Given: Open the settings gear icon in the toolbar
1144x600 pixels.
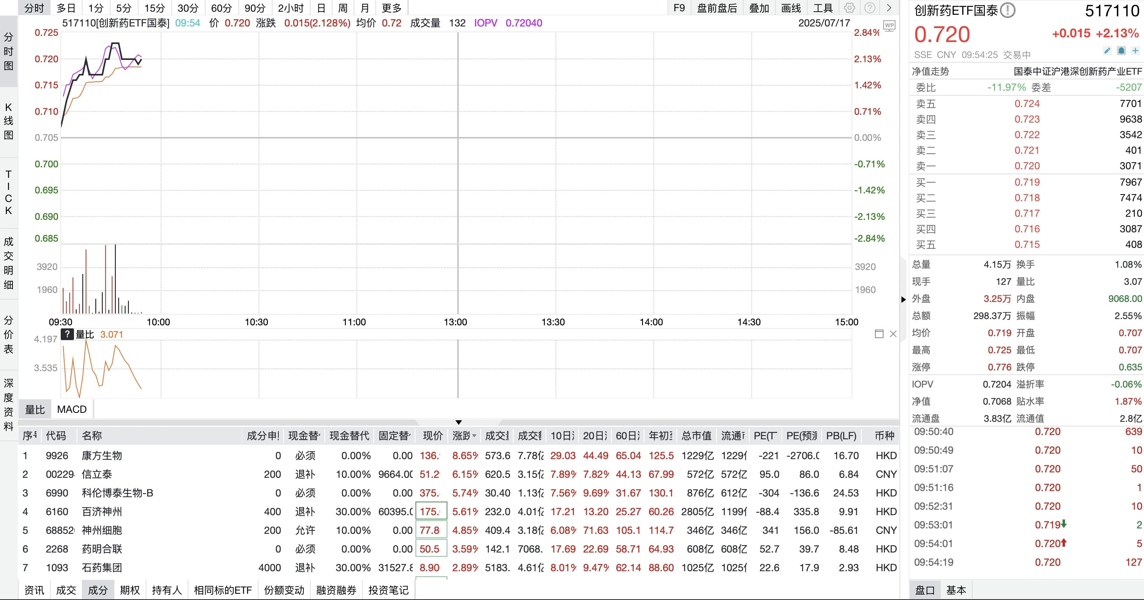Looking at the screenshot, I should [x=850, y=7].
